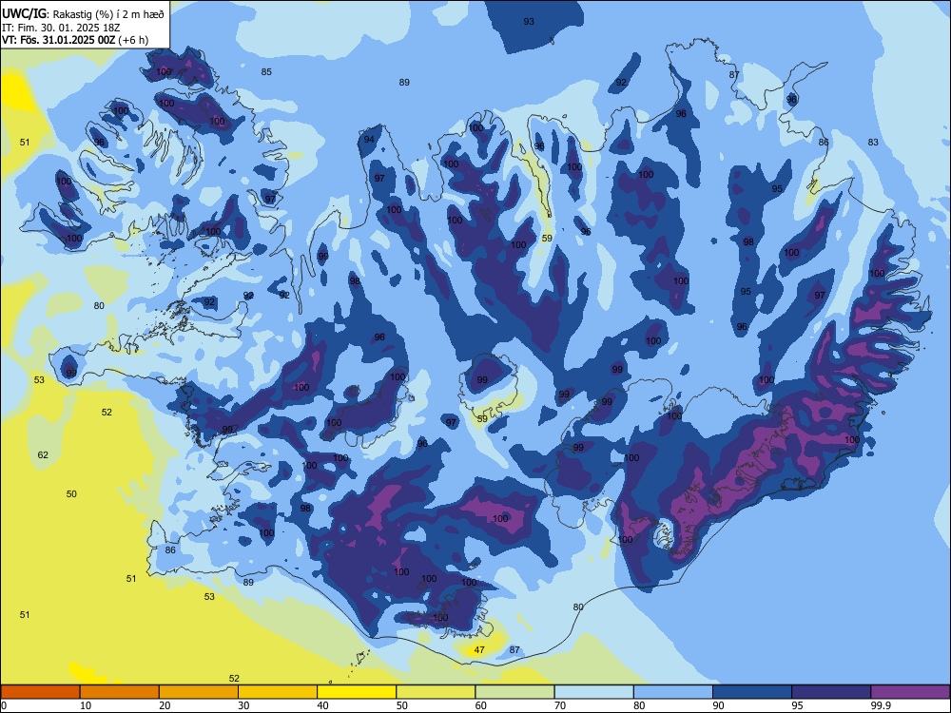Click the indigo 95–99.9 legend swatch

point(831,692)
